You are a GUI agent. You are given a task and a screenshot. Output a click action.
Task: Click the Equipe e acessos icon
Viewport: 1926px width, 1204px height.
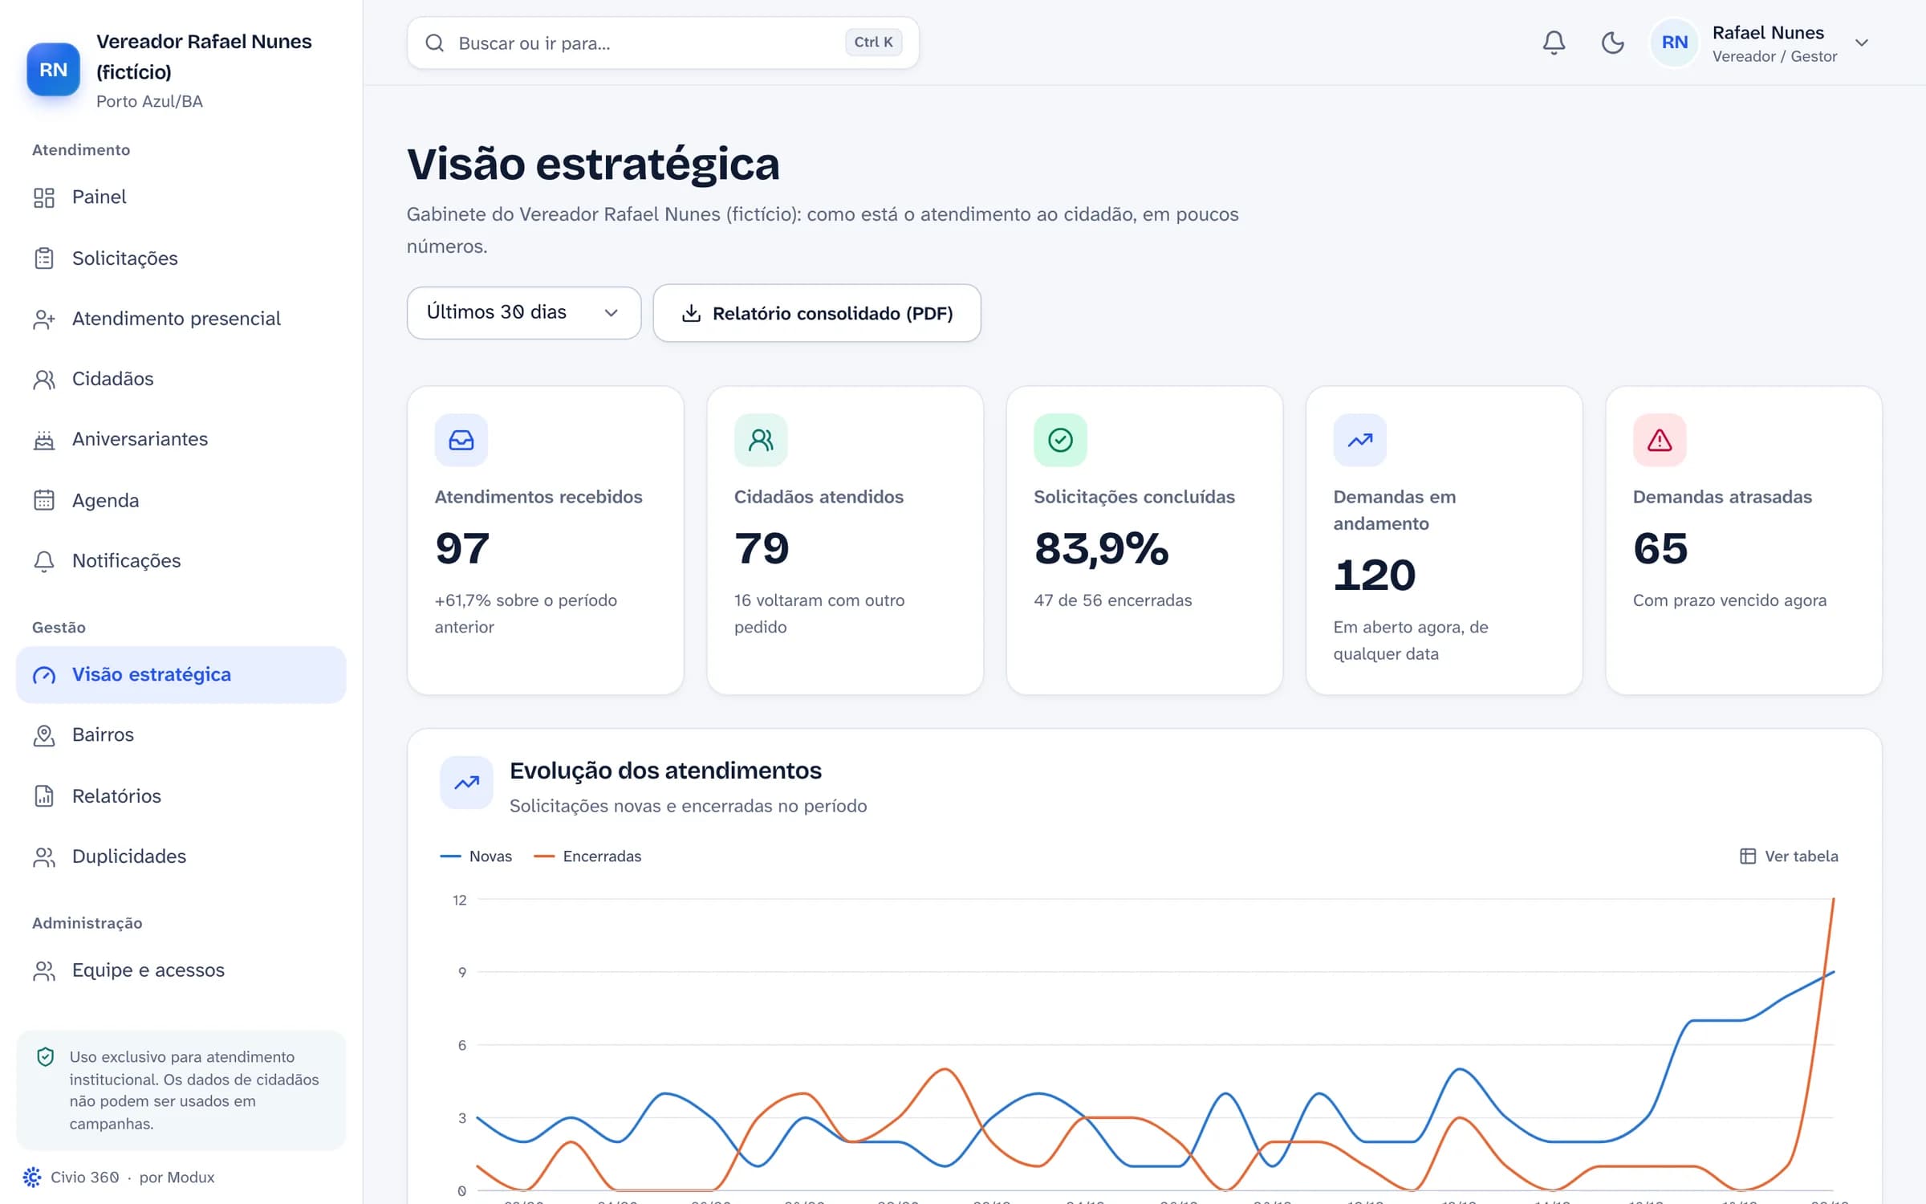tap(44, 971)
